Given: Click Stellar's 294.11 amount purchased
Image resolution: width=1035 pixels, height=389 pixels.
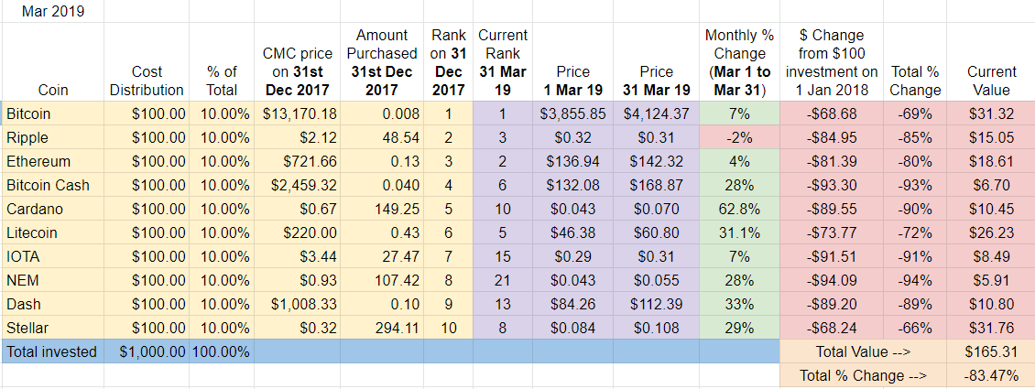Looking at the screenshot, I should tap(382, 328).
